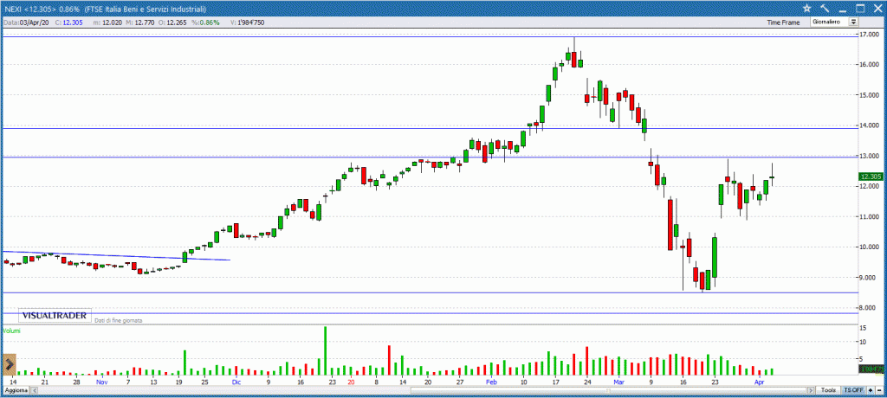Click the 'Apr' month label on time axis

pos(760,382)
